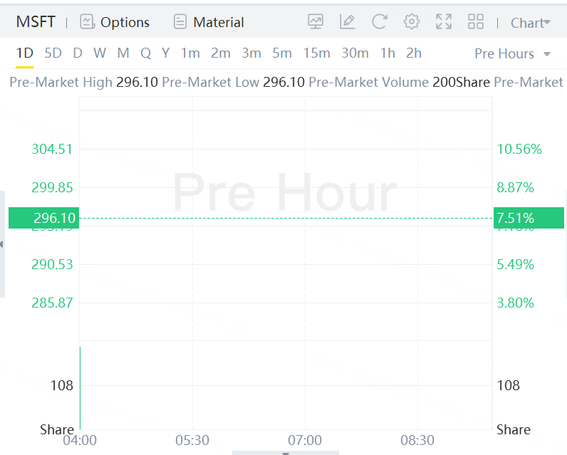Expand chart to fullscreen

click(444, 22)
